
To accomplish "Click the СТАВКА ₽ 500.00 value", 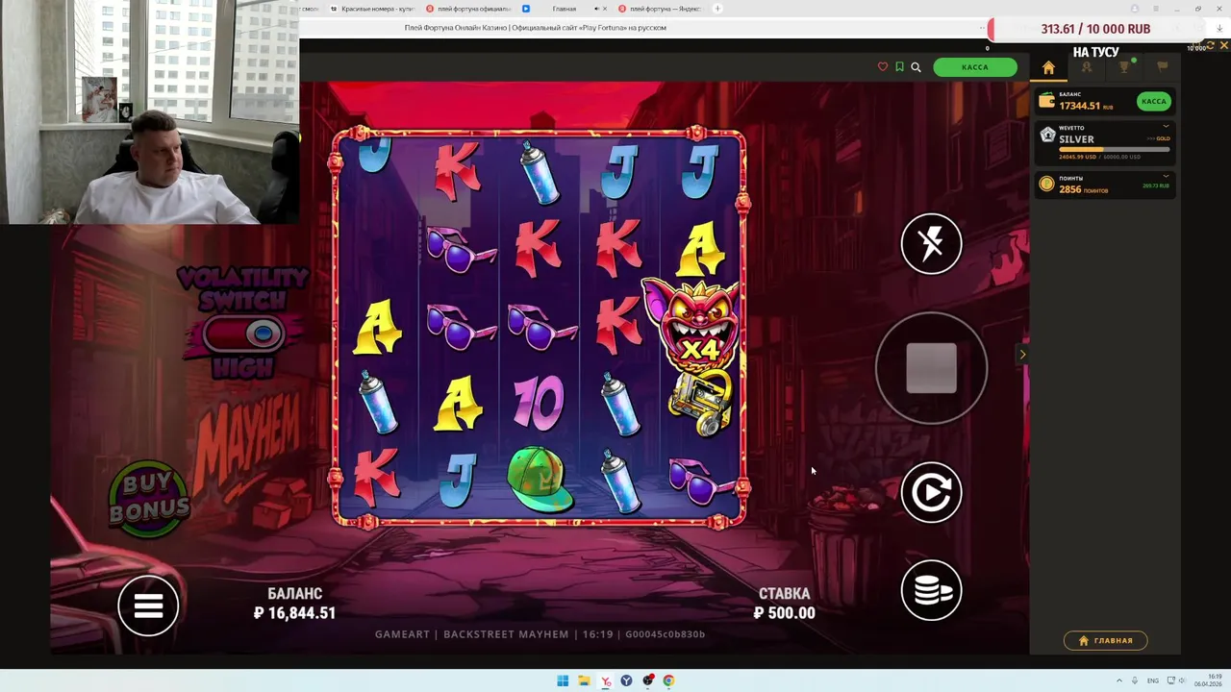I will click(x=784, y=613).
